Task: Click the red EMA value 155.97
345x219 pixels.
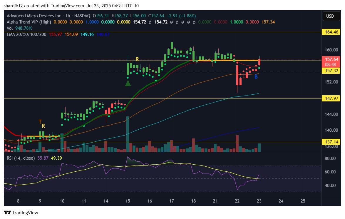Action: (56, 34)
